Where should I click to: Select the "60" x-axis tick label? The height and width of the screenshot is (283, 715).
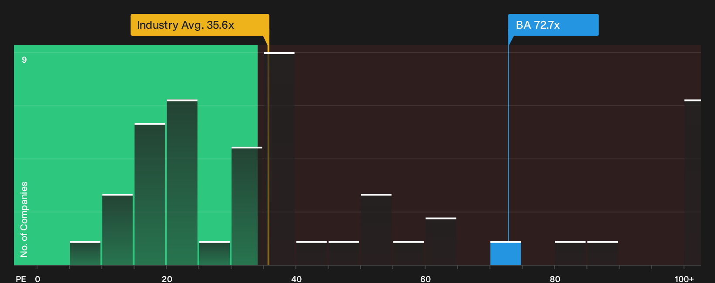coord(426,279)
